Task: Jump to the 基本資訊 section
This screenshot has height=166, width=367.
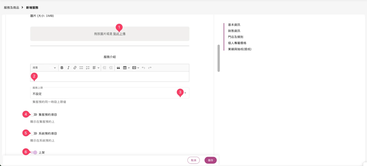Action: pyautogui.click(x=234, y=25)
